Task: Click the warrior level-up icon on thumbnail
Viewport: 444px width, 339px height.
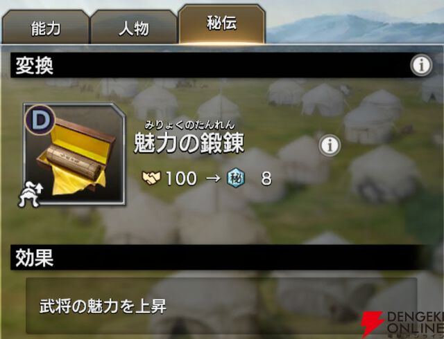Action: [x=31, y=194]
